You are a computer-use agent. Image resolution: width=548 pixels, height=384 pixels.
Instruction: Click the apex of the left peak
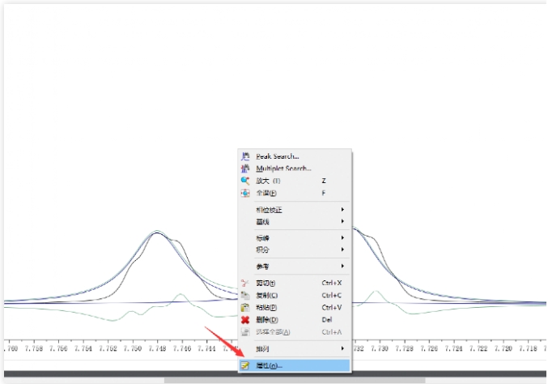pos(157,232)
